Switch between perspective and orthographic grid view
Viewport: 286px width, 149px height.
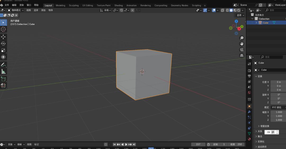(242, 55)
